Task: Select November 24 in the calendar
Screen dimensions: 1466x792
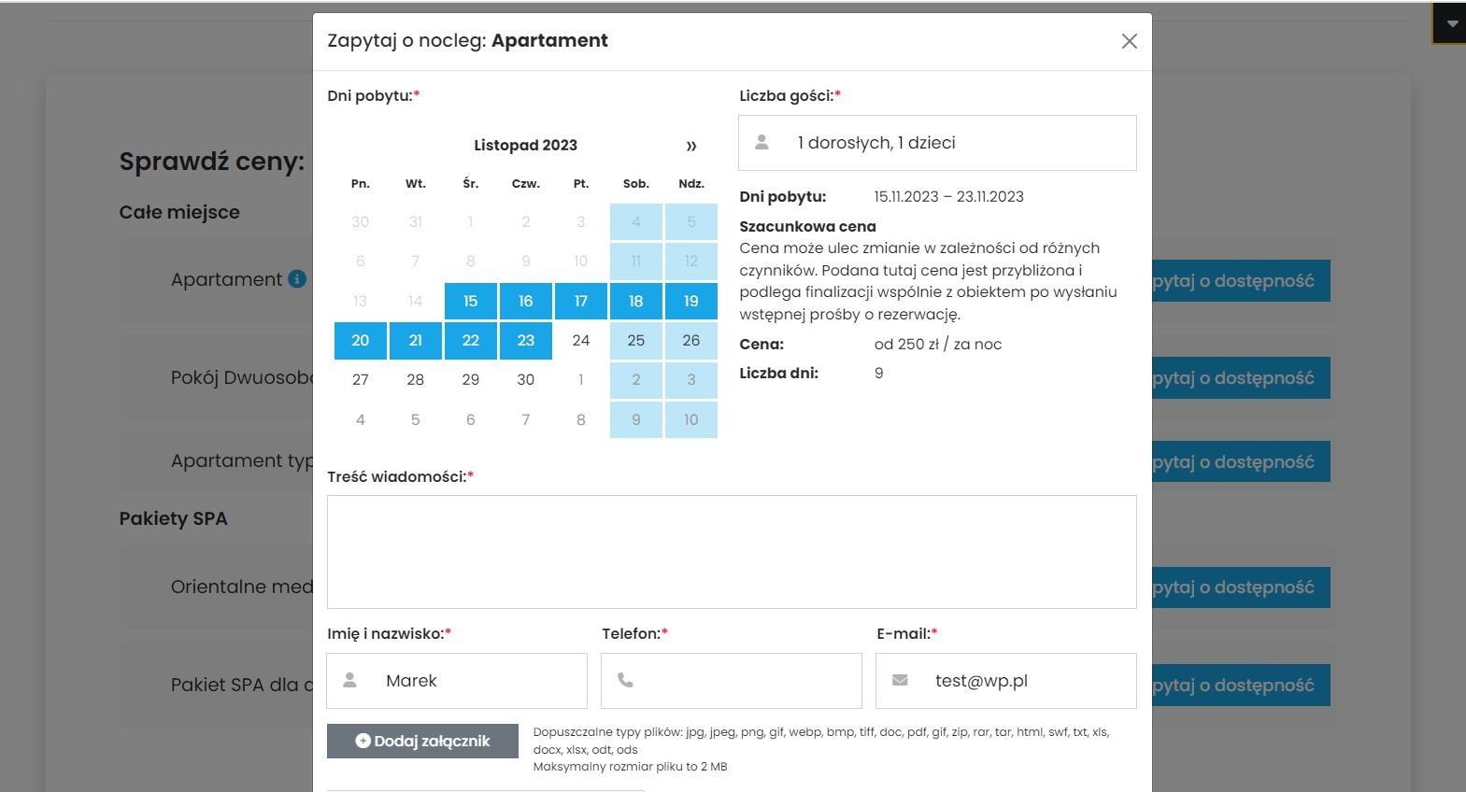Action: point(581,341)
